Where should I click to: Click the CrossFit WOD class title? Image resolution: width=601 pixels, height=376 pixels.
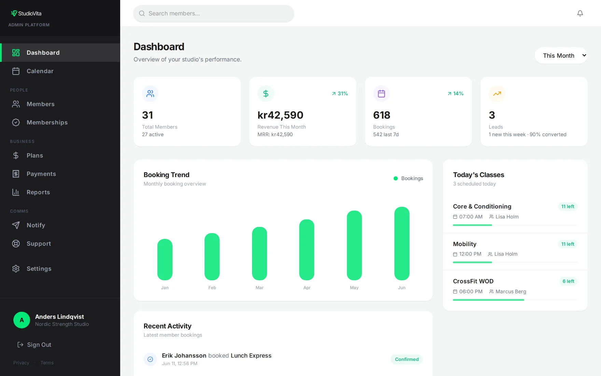(x=473, y=281)
